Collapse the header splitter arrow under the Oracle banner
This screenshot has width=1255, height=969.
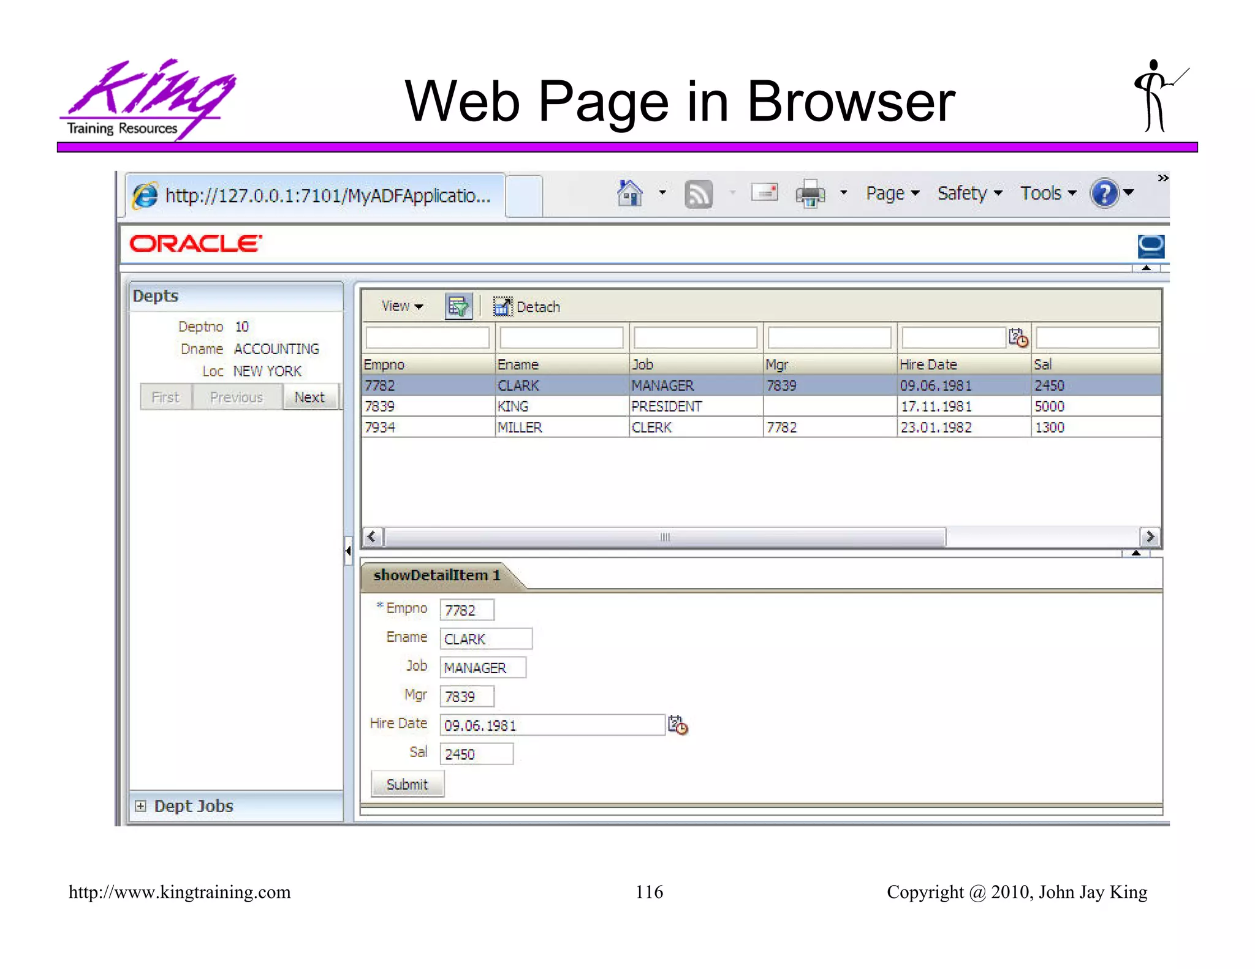click(1146, 268)
